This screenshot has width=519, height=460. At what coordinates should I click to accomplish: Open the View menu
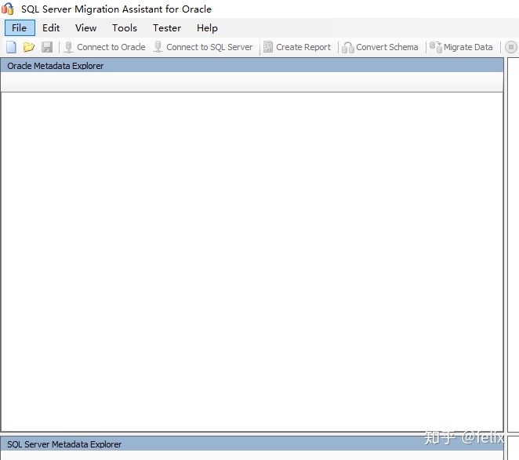(85, 27)
